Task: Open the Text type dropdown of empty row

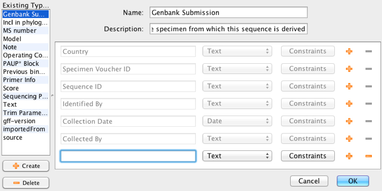Action: click(x=237, y=156)
